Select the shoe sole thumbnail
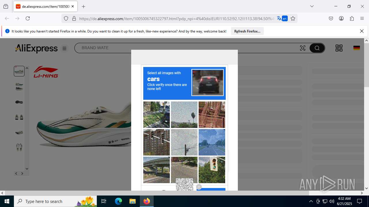The image size is (369, 207). coord(19,102)
